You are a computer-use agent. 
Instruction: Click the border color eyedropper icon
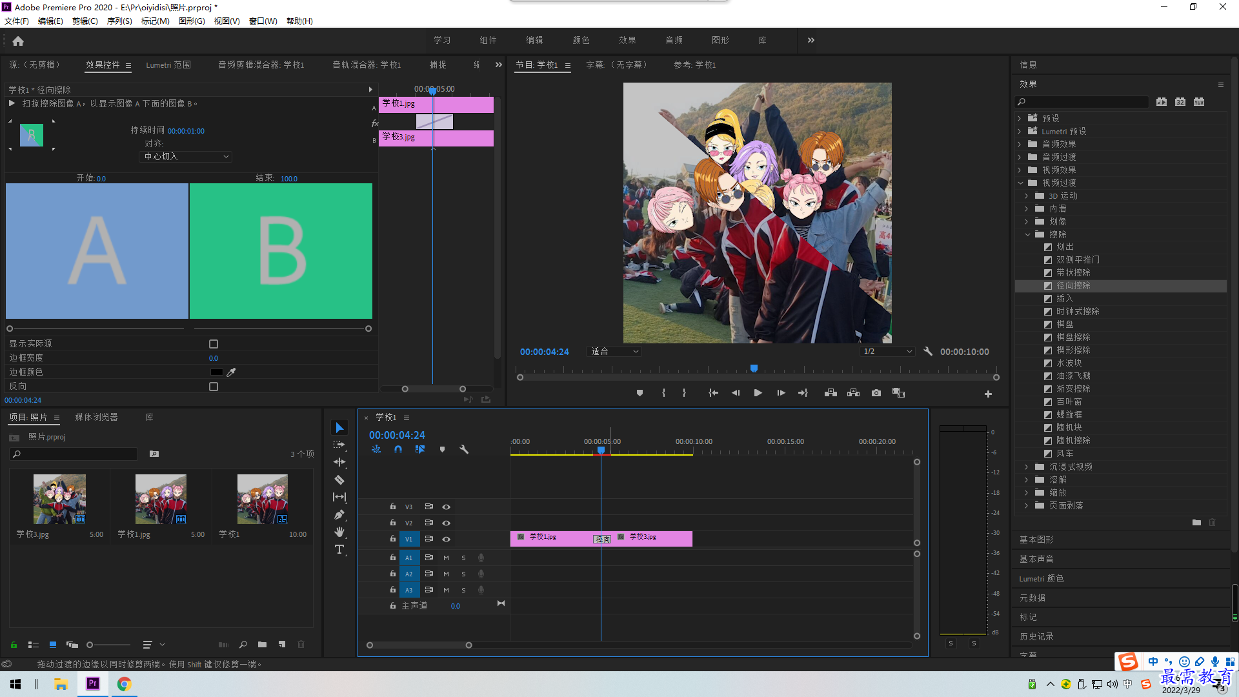(231, 372)
